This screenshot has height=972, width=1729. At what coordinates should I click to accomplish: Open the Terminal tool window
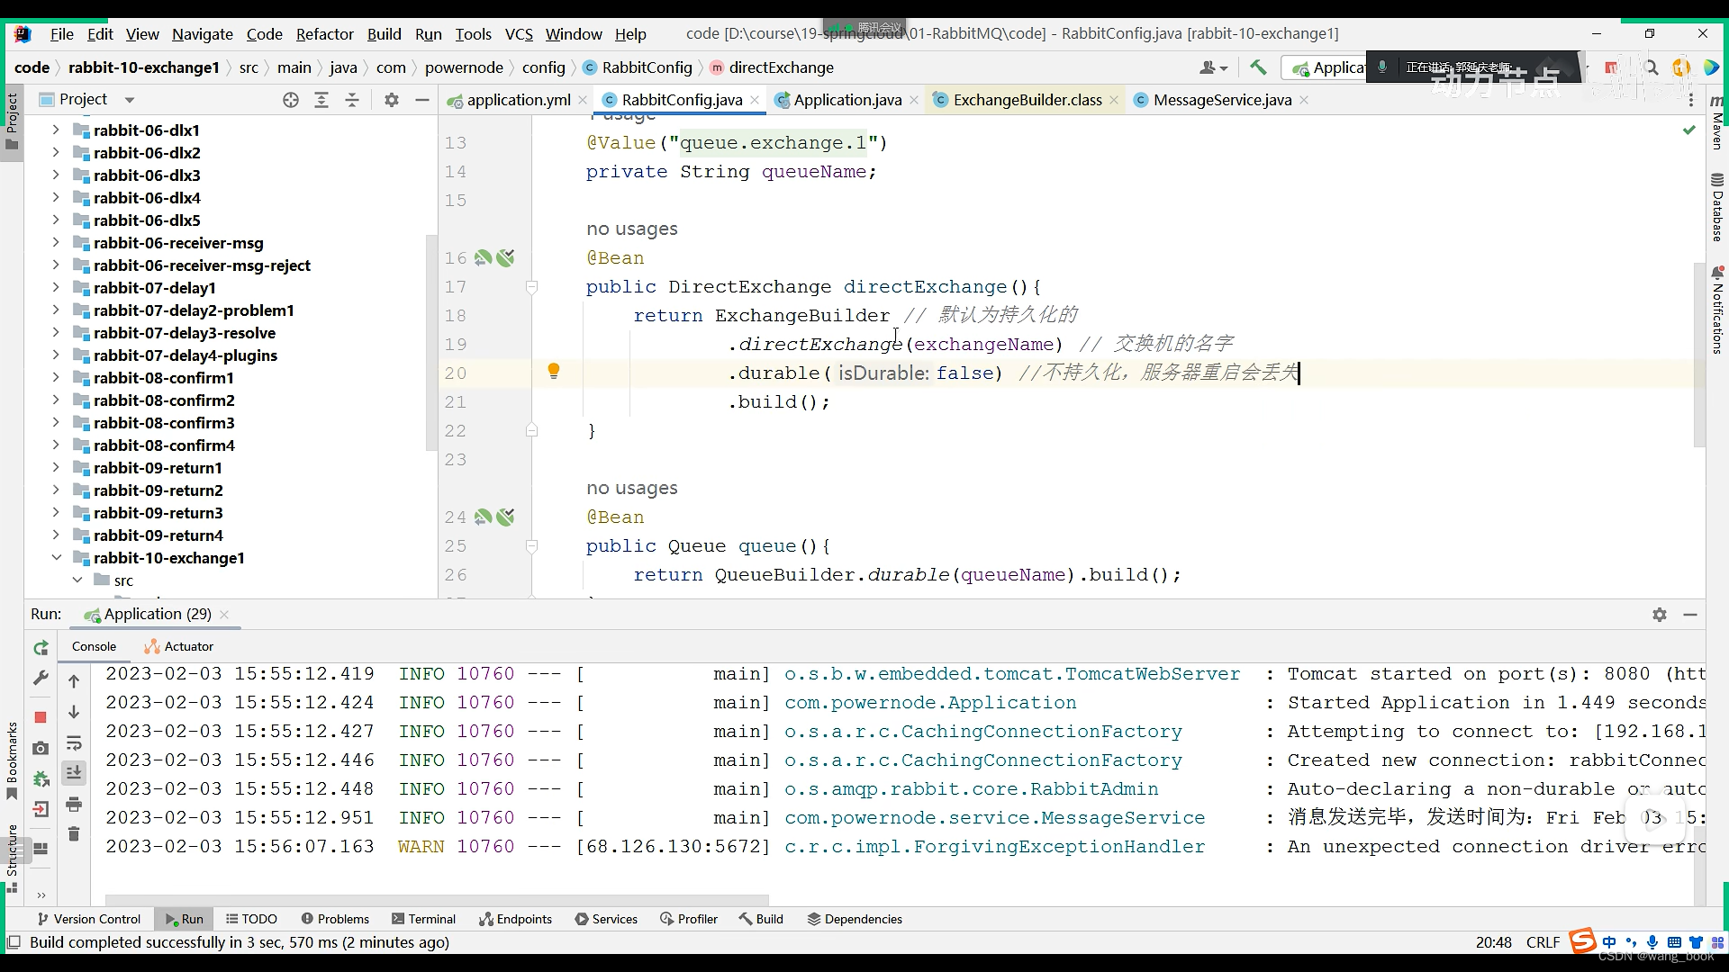423,919
